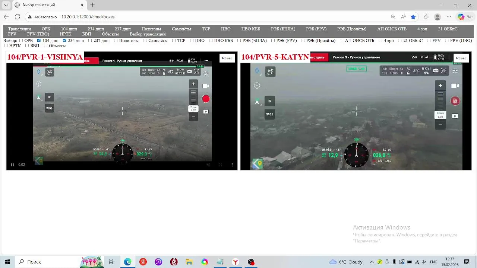Select the ТСР menu item
The height and width of the screenshot is (268, 477).
pyautogui.click(x=206, y=29)
